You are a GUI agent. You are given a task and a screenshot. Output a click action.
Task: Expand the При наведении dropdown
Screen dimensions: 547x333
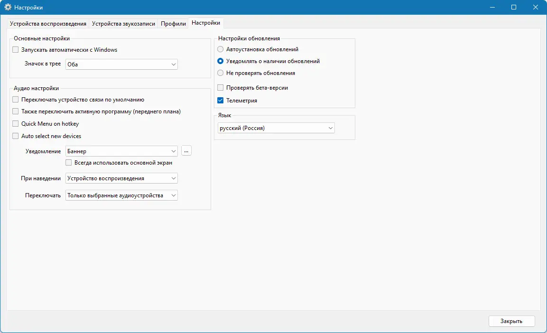pyautogui.click(x=121, y=178)
